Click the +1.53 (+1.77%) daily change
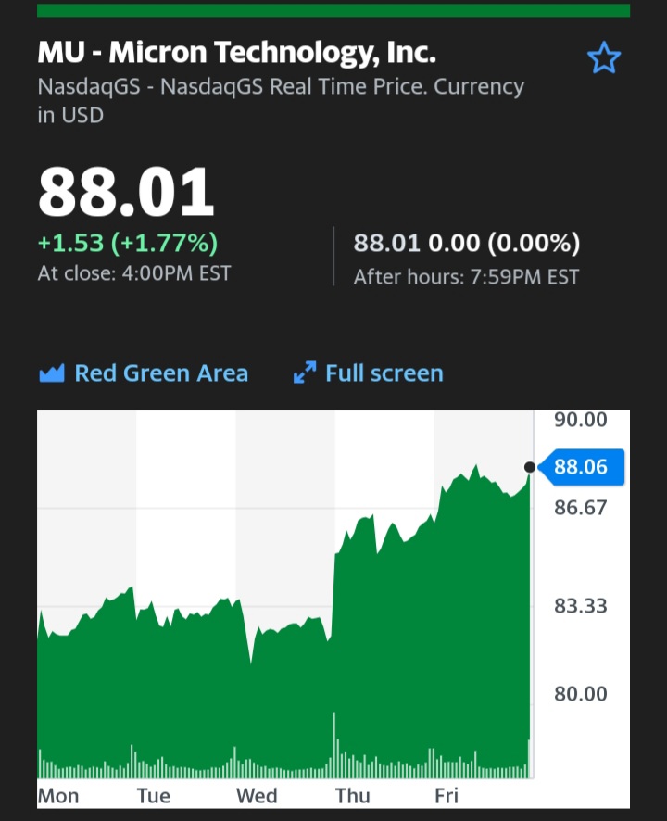Screen dimensions: 667x821 pos(128,244)
